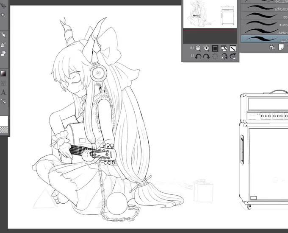Open the sub tool settings lock icon
The height and width of the screenshot is (233, 288).
(272, 47)
